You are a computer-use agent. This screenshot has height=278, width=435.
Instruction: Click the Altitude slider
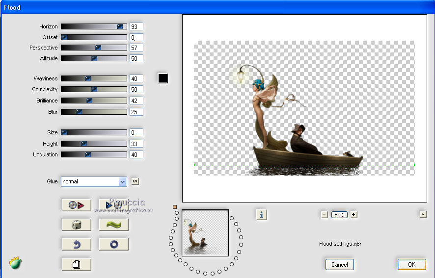94,58
